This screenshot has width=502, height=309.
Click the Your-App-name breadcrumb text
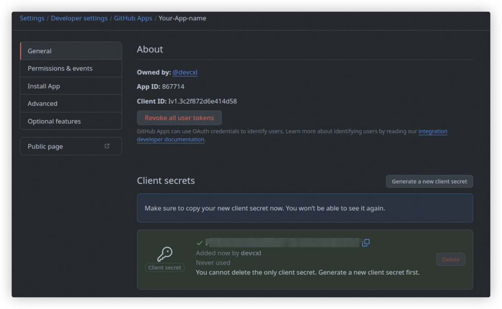pos(183,18)
